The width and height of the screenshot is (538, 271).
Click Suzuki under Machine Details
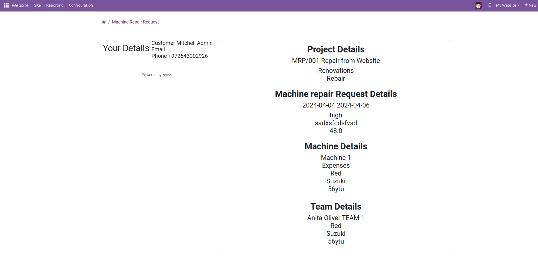coord(336,181)
